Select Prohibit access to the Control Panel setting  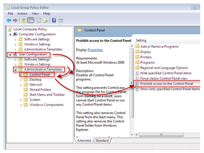point(166,84)
